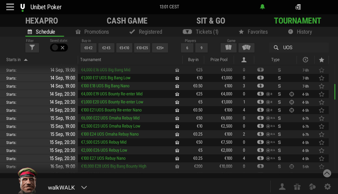Sort by the Prize Pool column header
The image size is (338, 194).
[x=219, y=60]
